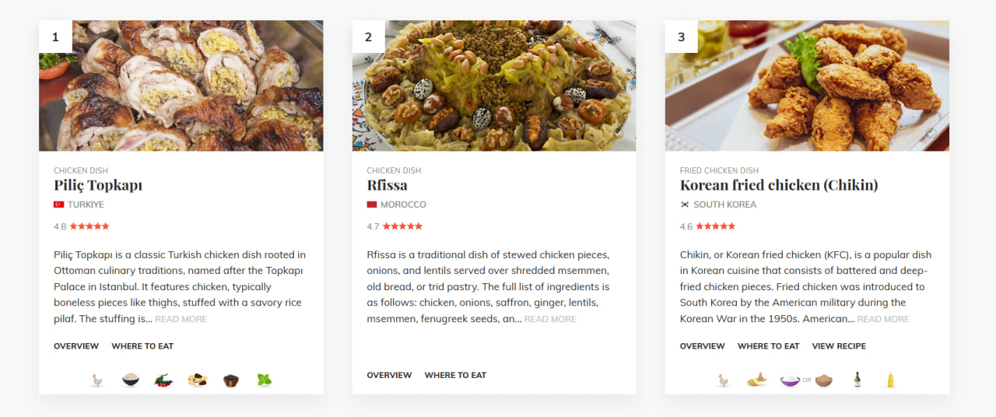Click the red currants ingredient icon
This screenshot has height=417, width=996.
164,380
